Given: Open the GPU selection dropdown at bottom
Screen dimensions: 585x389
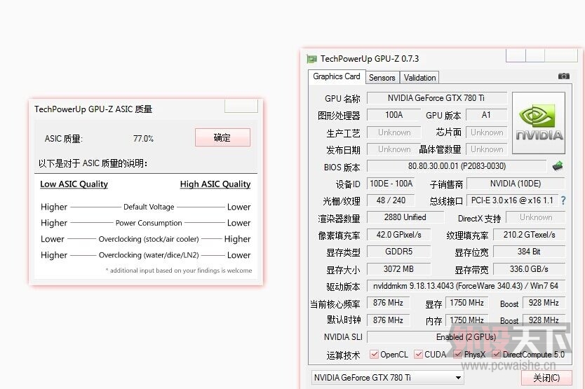Looking at the screenshot, I should click(388, 378).
